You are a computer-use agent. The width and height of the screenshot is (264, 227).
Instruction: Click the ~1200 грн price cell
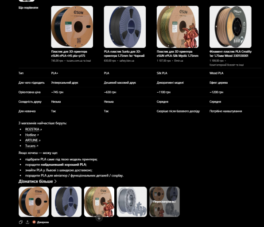point(216,92)
